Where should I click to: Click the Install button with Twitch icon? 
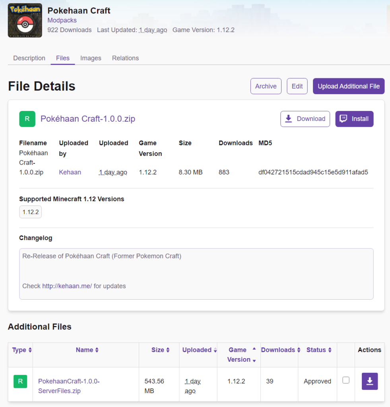[x=355, y=119]
